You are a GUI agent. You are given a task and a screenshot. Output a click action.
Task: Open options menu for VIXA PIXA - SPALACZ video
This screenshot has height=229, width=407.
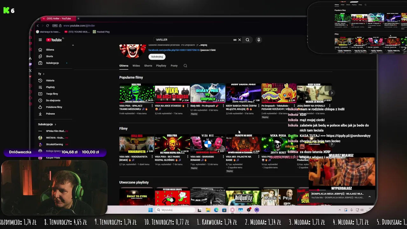tap(152, 106)
